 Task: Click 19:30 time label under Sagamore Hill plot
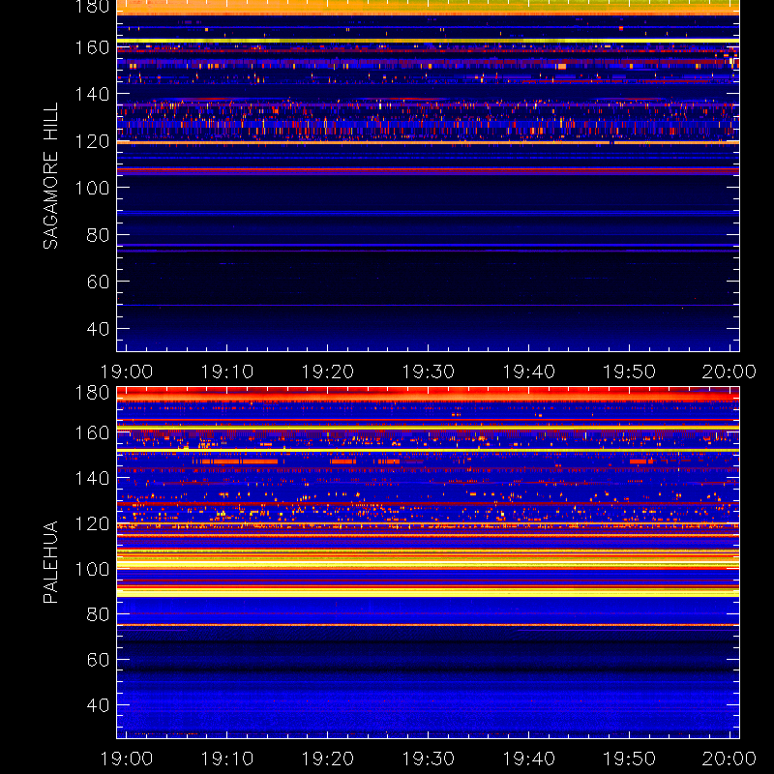[428, 372]
